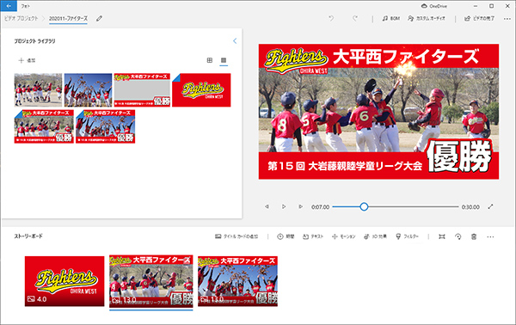Select the framed glove toss library thumbnail
The image size is (516, 325).
point(106,126)
